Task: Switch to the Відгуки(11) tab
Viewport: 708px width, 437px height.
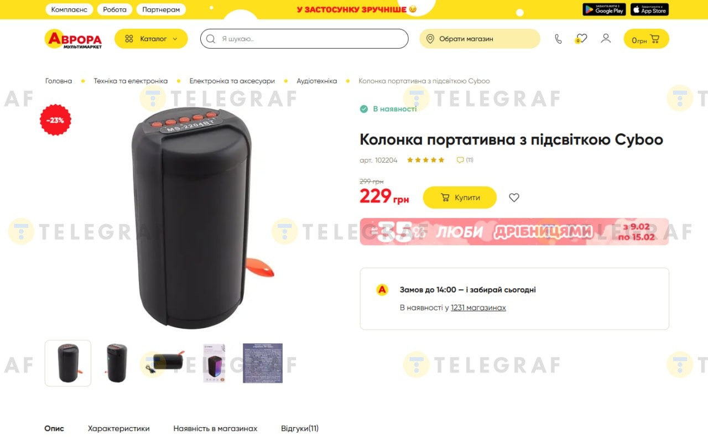Action: 300,428
